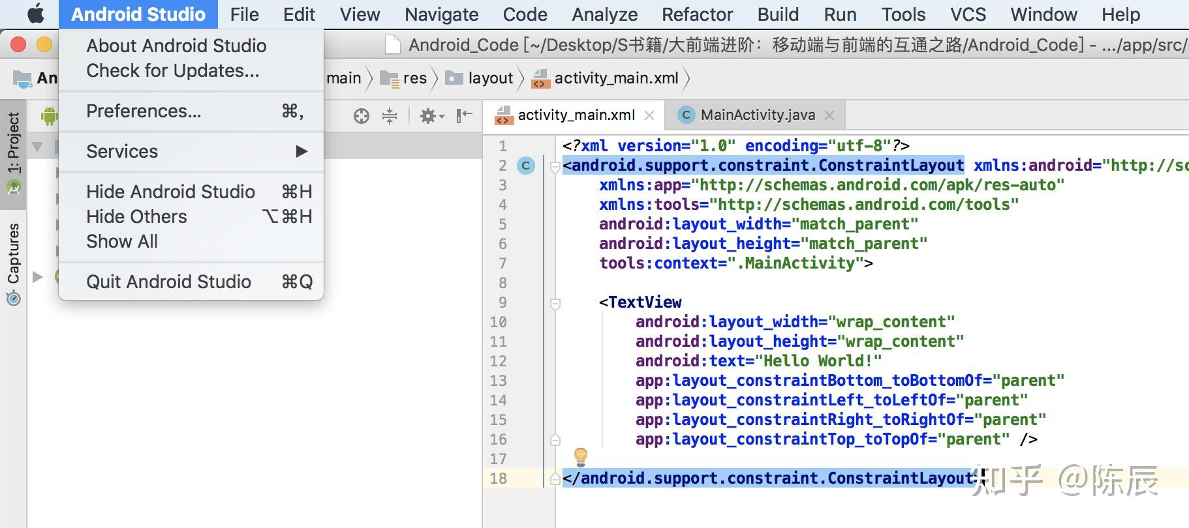The width and height of the screenshot is (1189, 528).
Task: Click the fold end marker on line 16
Action: pos(555,439)
